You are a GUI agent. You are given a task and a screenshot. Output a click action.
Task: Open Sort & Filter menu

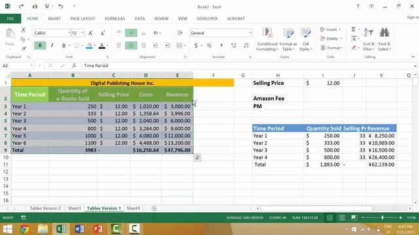point(369,39)
